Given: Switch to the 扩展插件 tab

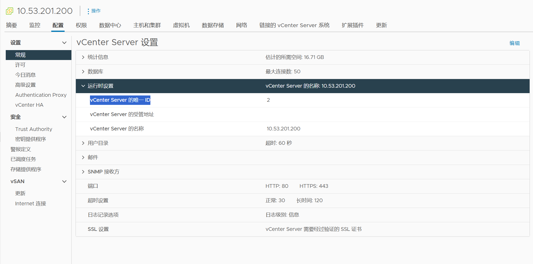Looking at the screenshot, I should (x=353, y=25).
